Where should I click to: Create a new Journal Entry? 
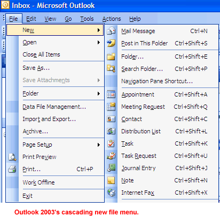coord(162,168)
